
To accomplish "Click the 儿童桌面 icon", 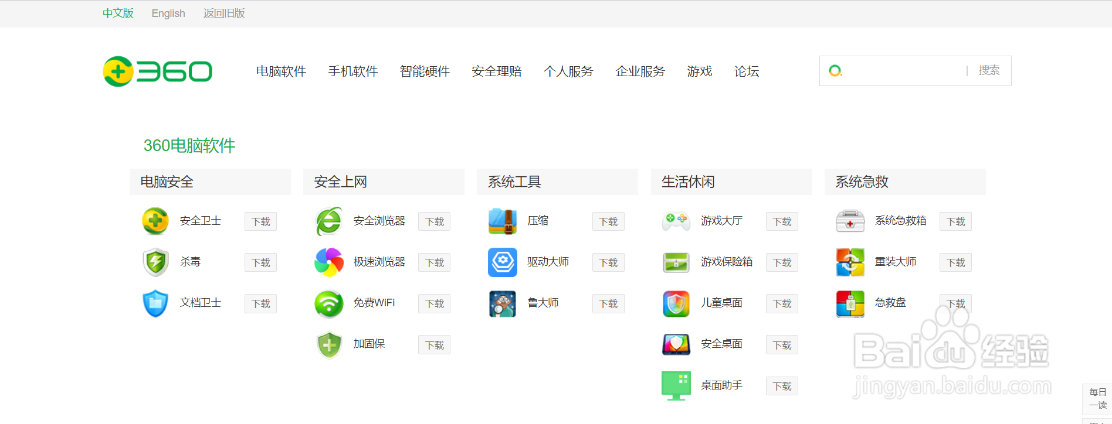I will tap(676, 303).
